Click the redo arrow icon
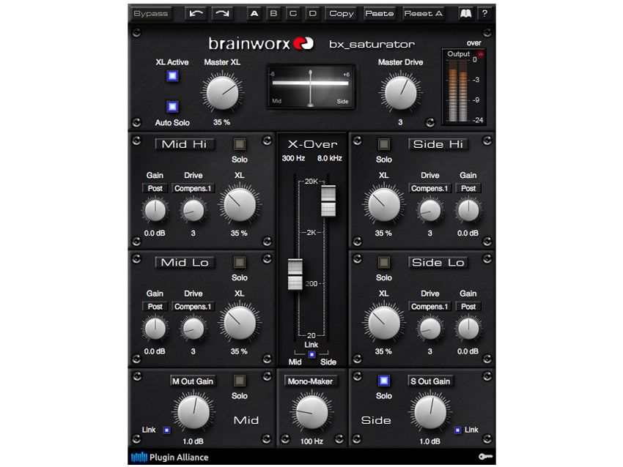This screenshot has height=467, width=623. pos(222,13)
